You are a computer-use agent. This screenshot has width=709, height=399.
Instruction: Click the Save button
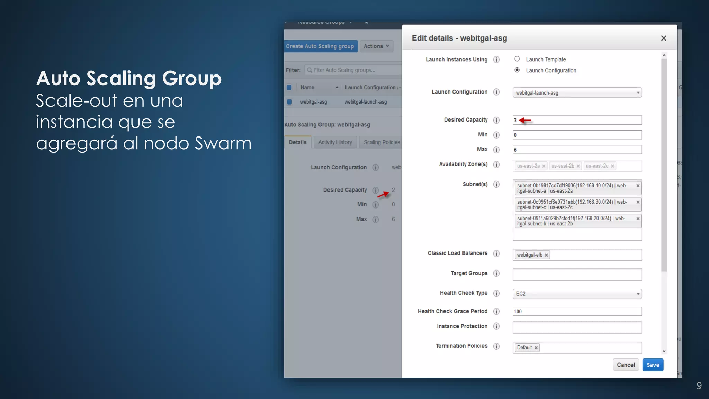(x=653, y=365)
